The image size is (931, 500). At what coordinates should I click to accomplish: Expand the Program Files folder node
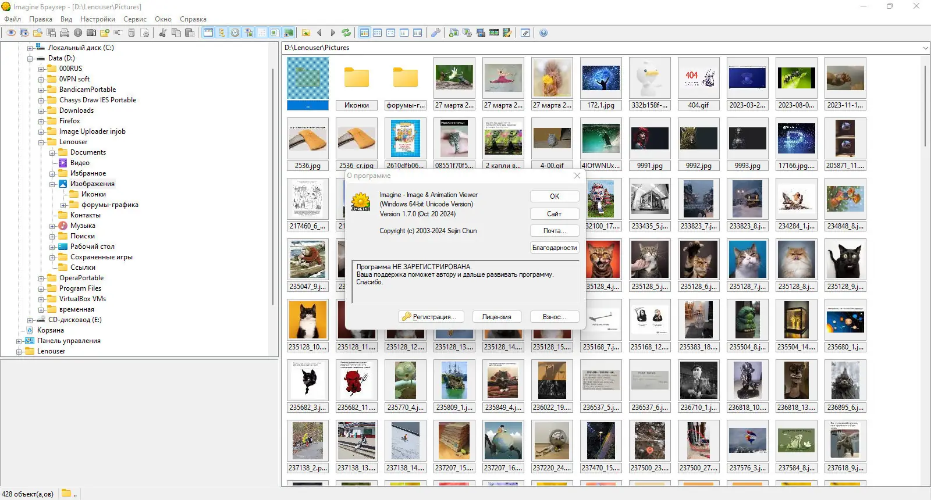[x=41, y=289]
